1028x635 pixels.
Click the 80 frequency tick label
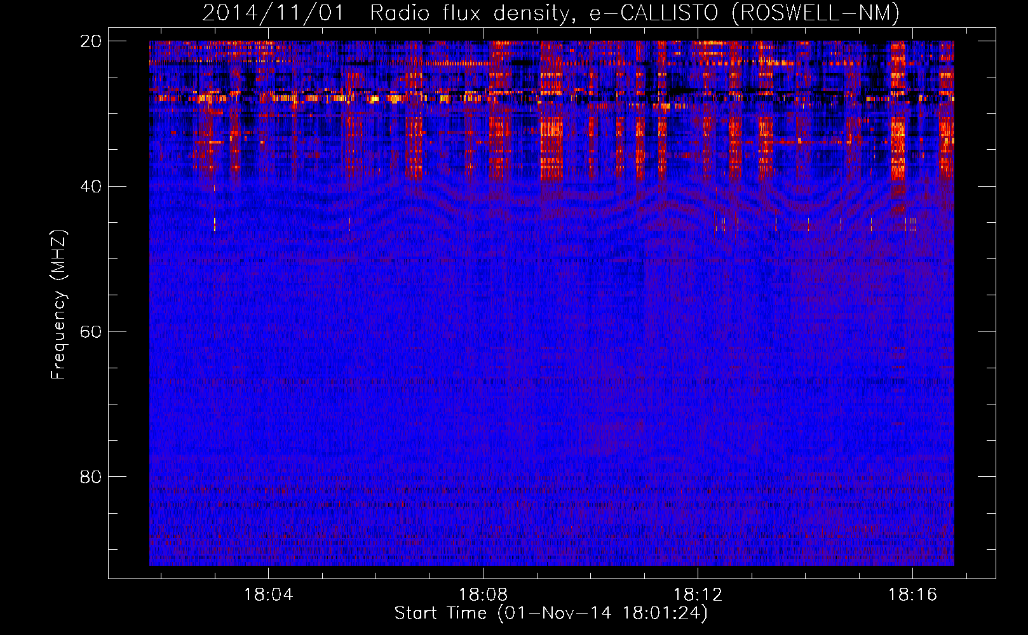[x=91, y=477]
